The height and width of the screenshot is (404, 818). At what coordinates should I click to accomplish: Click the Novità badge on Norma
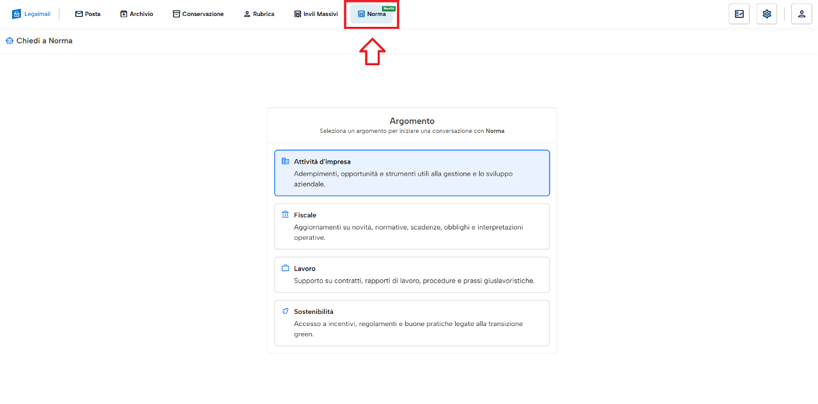[x=389, y=8]
